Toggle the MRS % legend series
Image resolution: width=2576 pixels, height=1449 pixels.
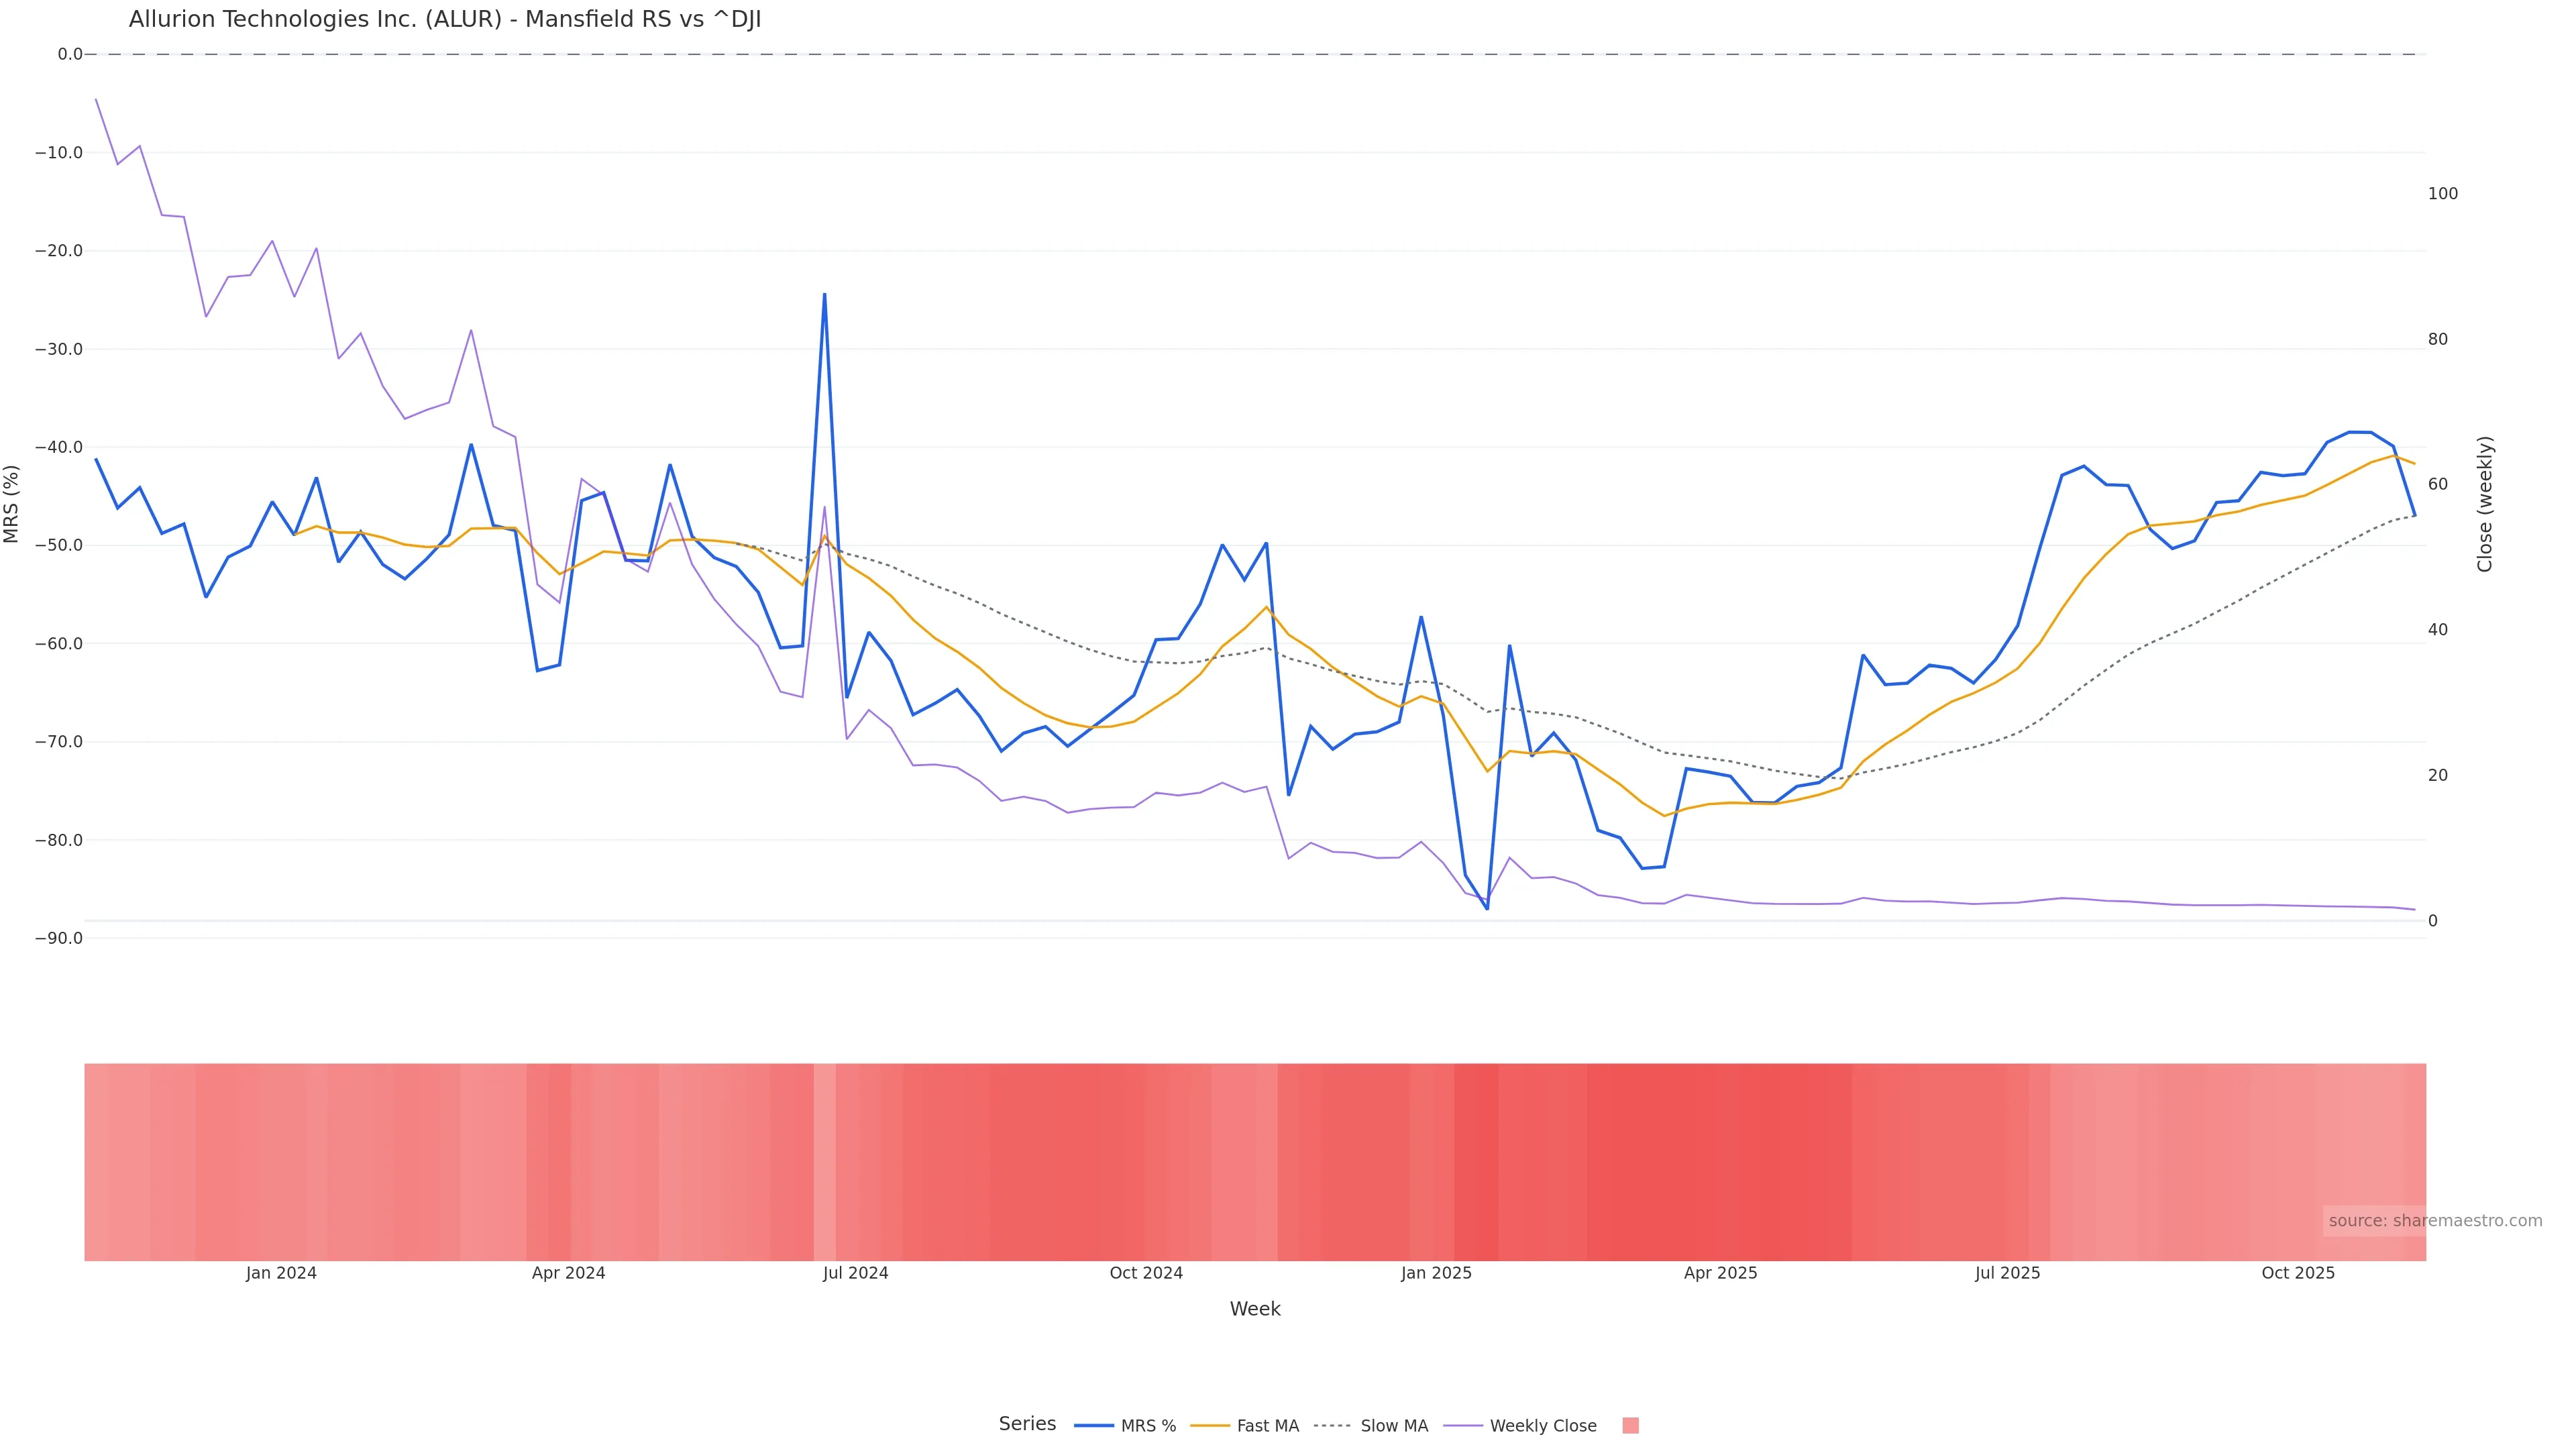[x=1147, y=1426]
